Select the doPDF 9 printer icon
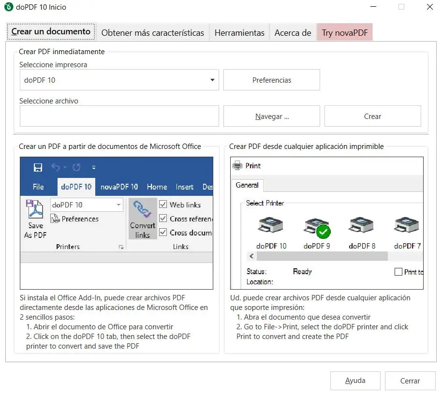The image size is (442, 396). point(316,226)
